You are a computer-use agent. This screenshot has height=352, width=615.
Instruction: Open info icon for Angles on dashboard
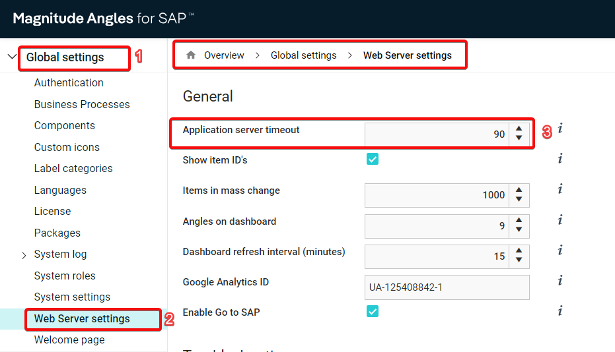560,220
